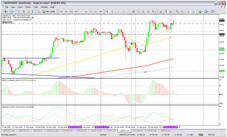Screen dimensions: 227x137
Task: Switch to the USDJPY,Daily chart tab
Action: click(x=96, y=131)
